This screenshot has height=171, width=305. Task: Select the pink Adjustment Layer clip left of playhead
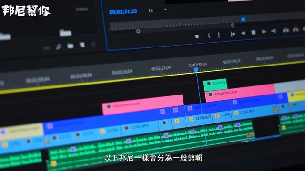pos(142,104)
